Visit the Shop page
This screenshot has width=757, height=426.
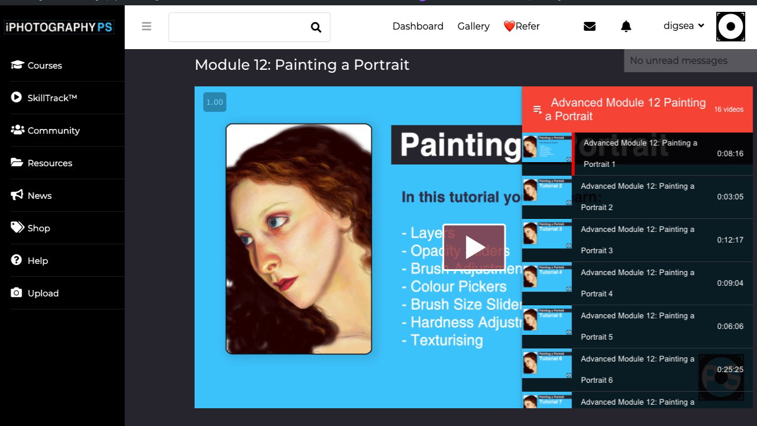point(38,228)
